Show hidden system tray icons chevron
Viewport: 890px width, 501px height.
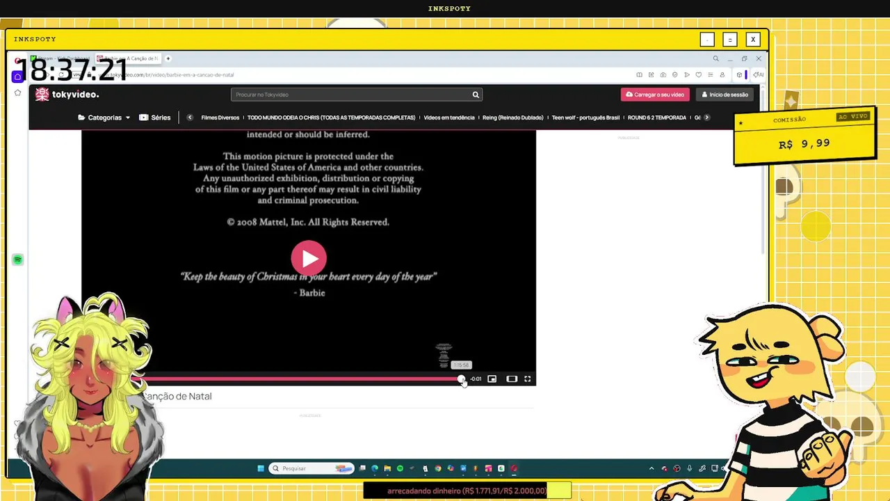652,468
